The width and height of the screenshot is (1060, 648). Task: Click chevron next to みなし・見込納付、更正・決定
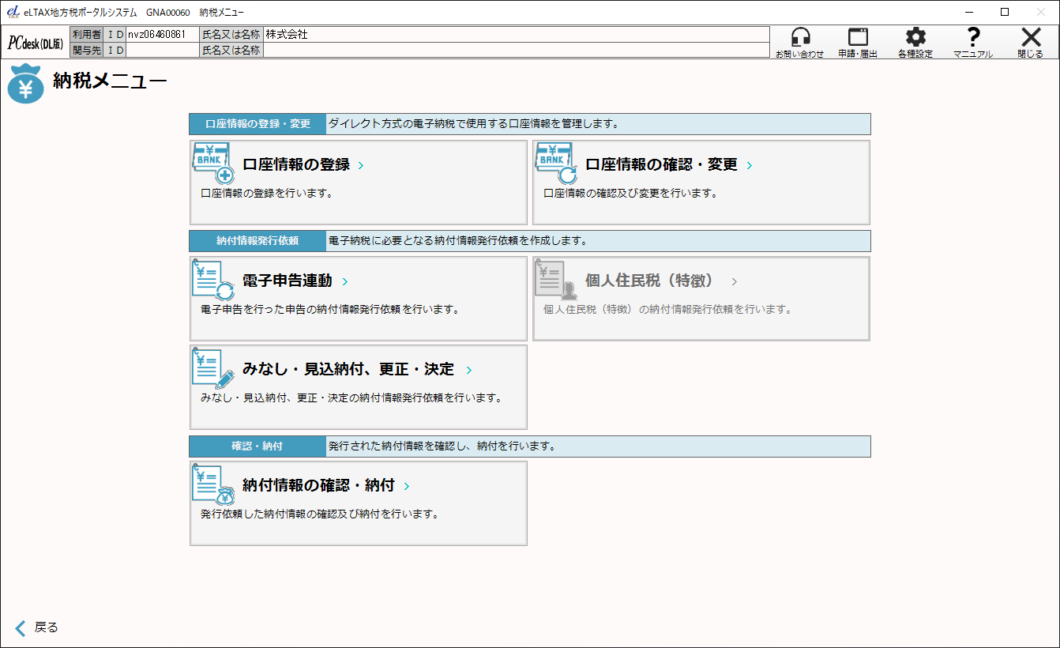(x=469, y=371)
